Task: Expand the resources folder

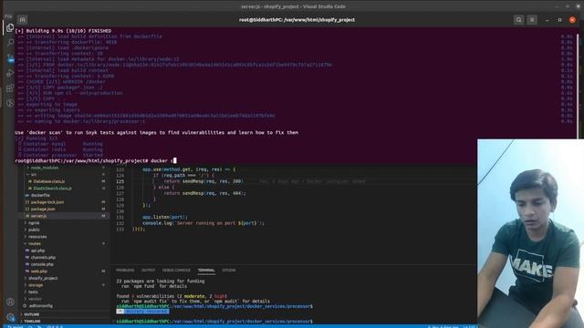Action: pyautogui.click(x=37, y=237)
